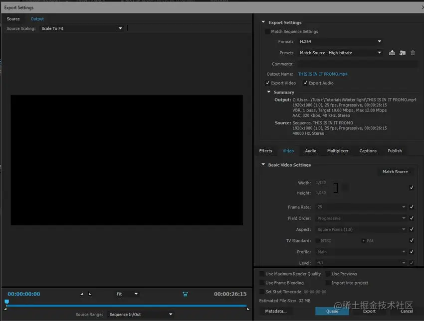Switch to the Audio tab
Screen dimensions: 424x321
tap(310, 151)
